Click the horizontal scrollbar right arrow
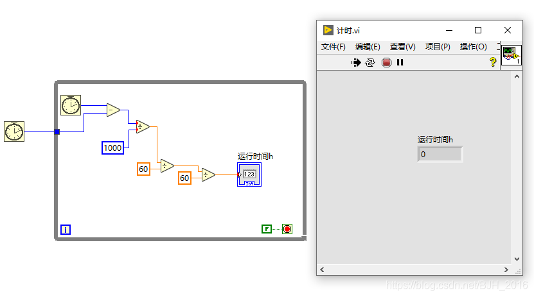Viewport: 534px width, 297px height. pos(506,269)
